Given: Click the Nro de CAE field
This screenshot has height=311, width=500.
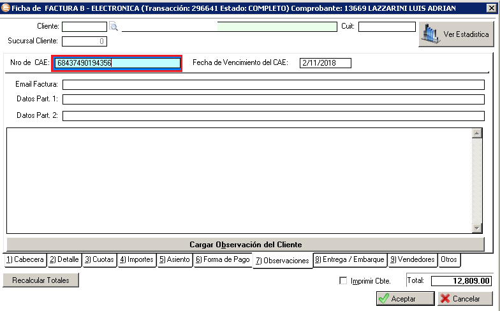Looking at the screenshot, I should pyautogui.click(x=117, y=63).
